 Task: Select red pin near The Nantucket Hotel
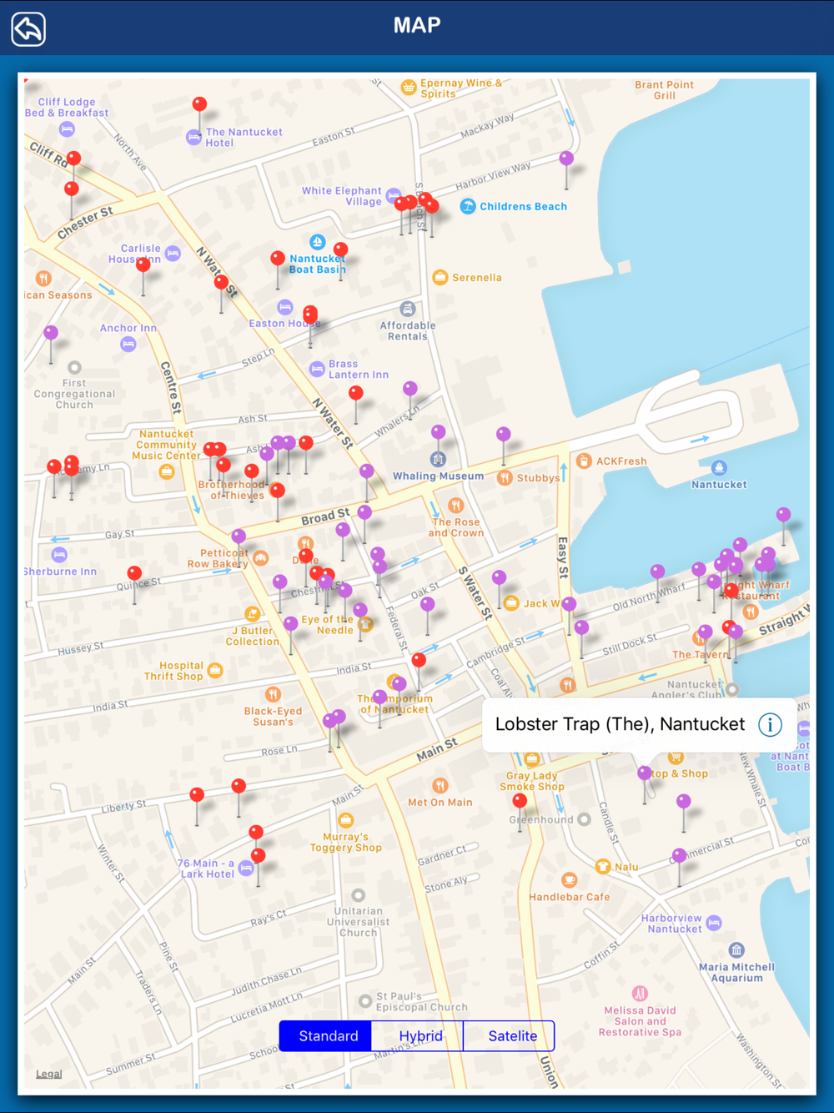point(199,104)
